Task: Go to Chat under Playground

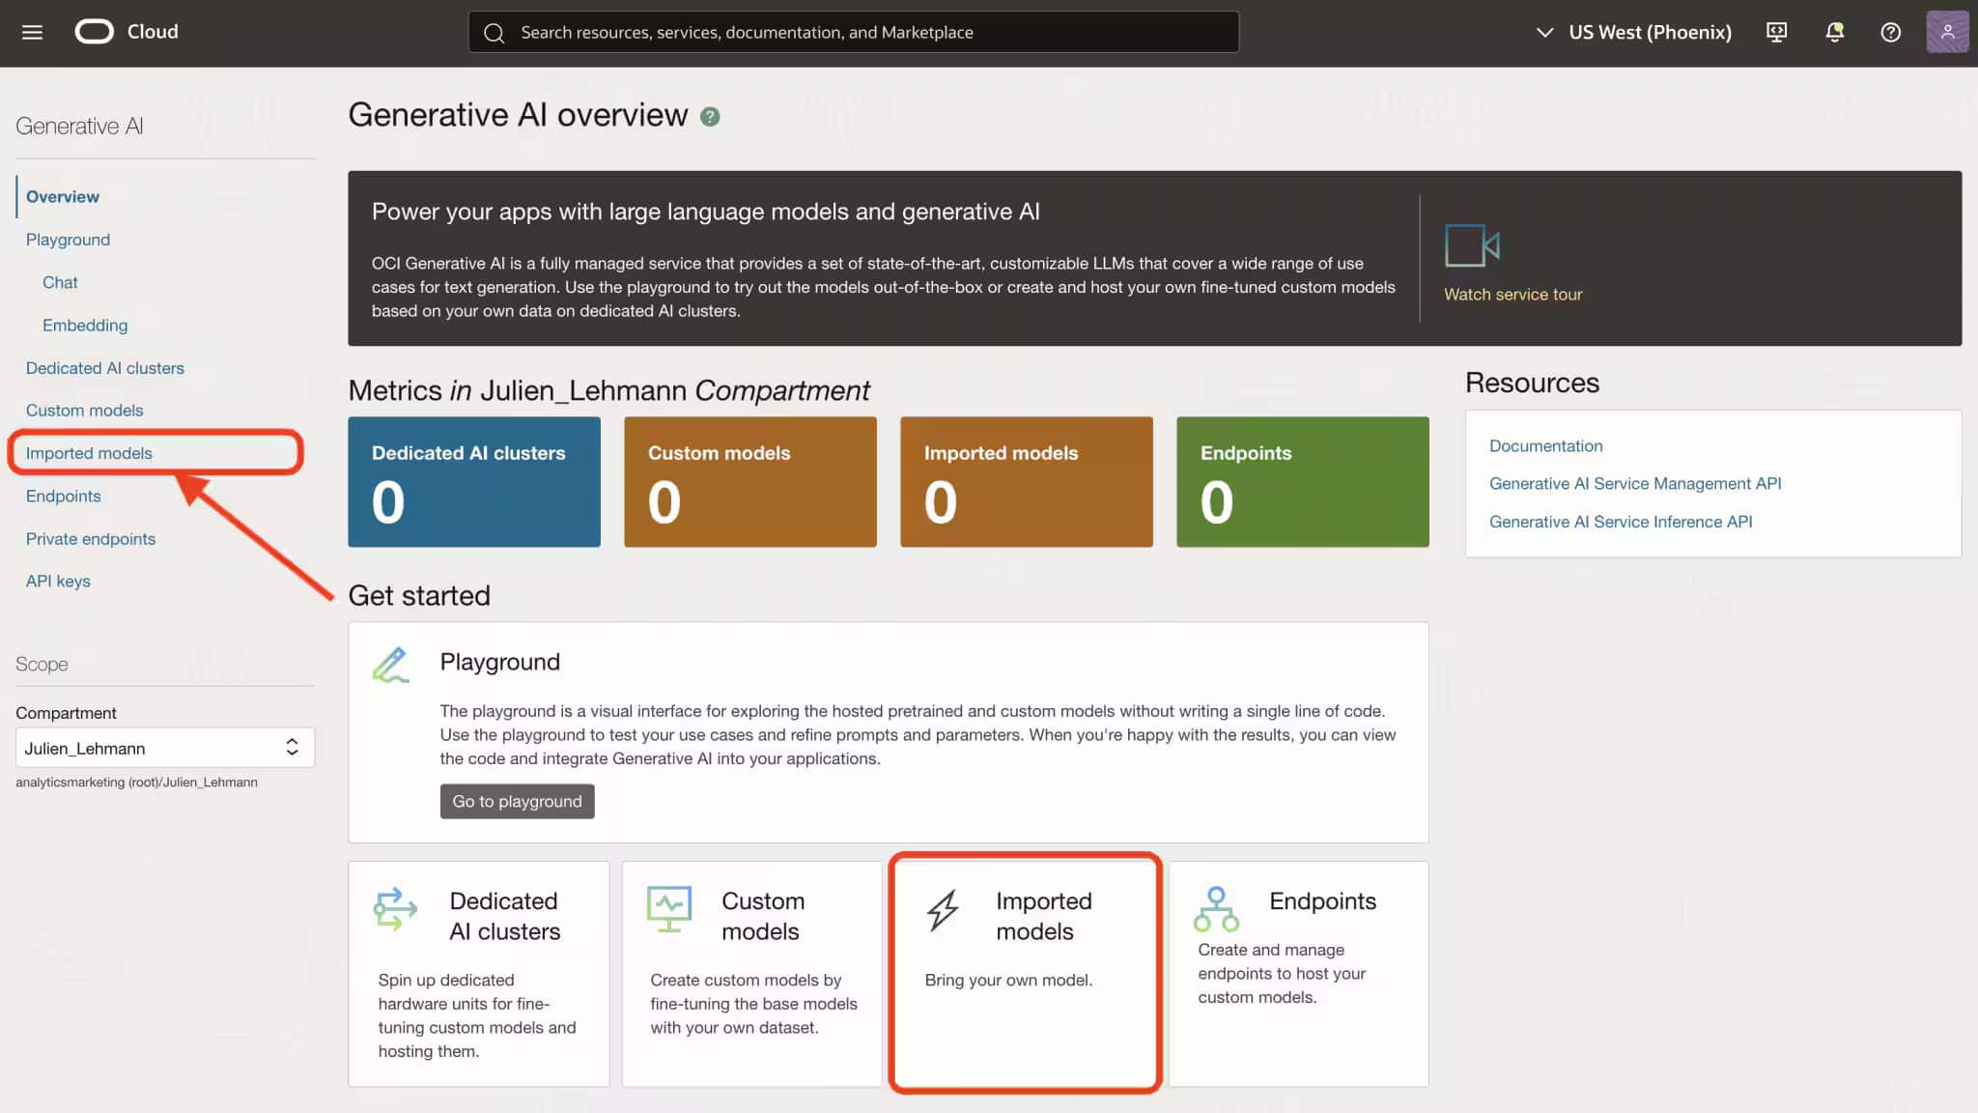Action: (60, 282)
